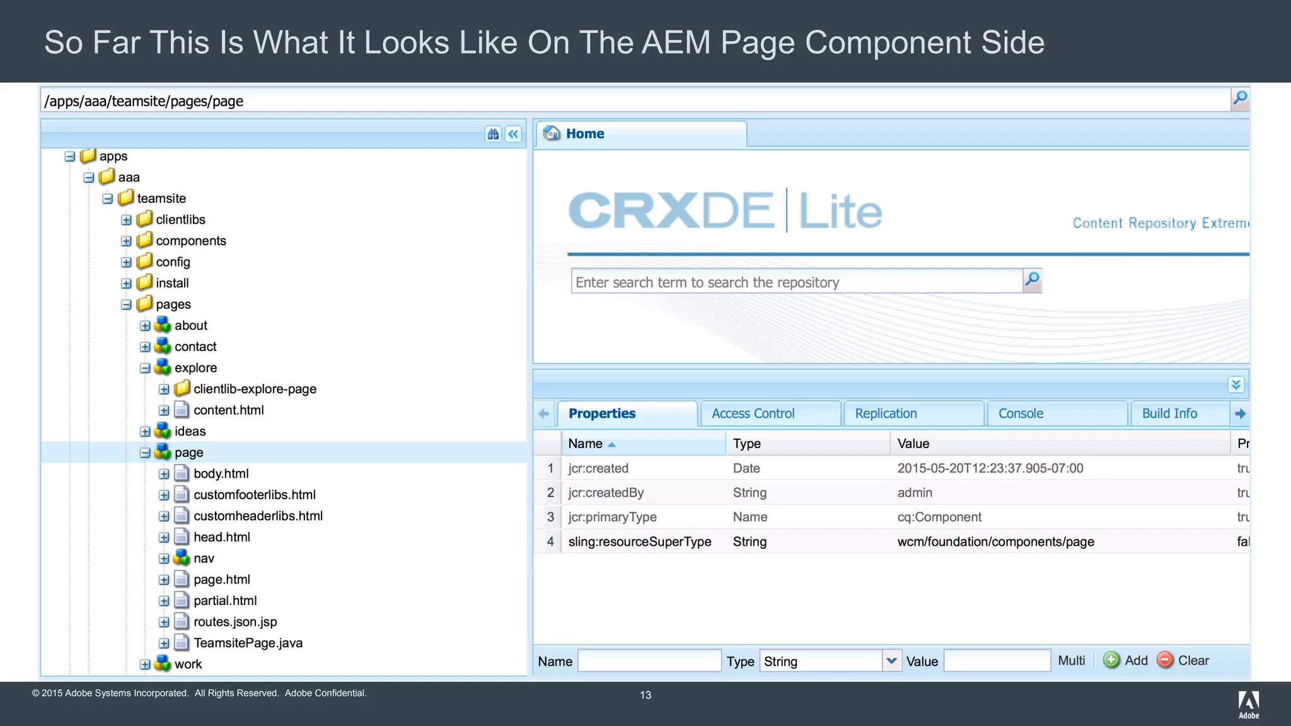Click the TeamsitePage.java file icon
This screenshot has width=1291, height=726.
(182, 642)
